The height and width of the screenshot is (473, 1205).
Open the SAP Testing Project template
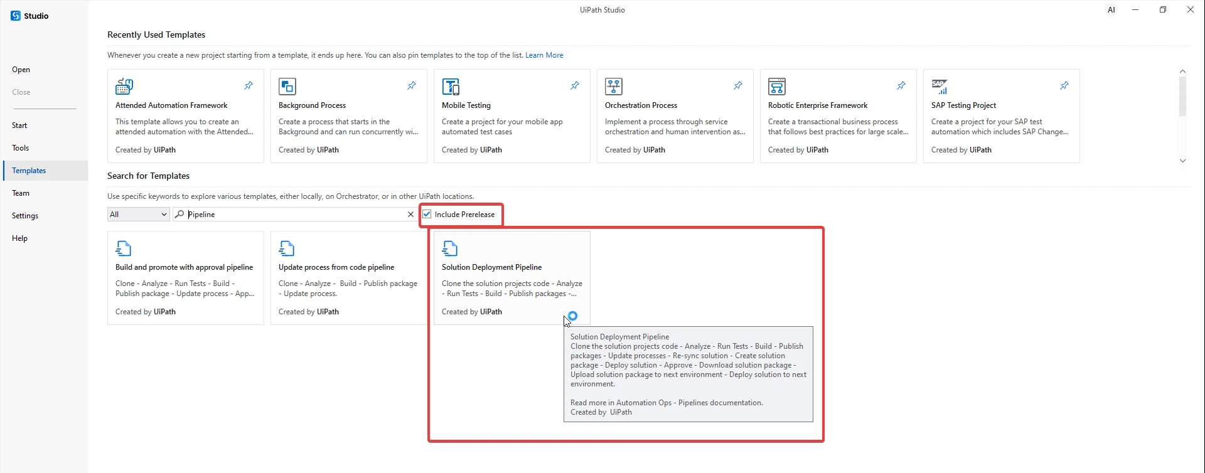tap(1002, 116)
